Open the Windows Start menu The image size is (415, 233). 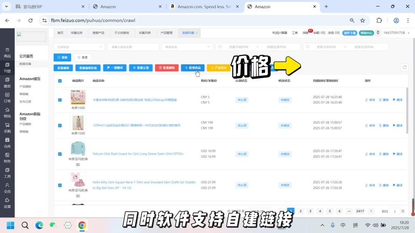click(10, 226)
